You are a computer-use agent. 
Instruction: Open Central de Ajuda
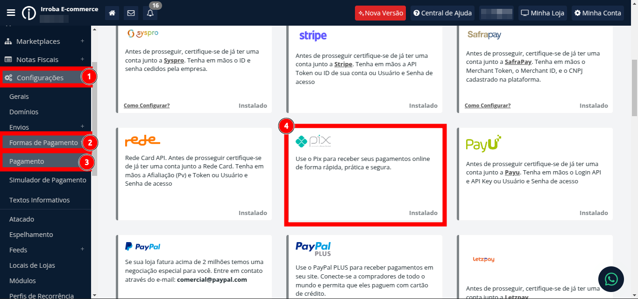[x=443, y=13]
